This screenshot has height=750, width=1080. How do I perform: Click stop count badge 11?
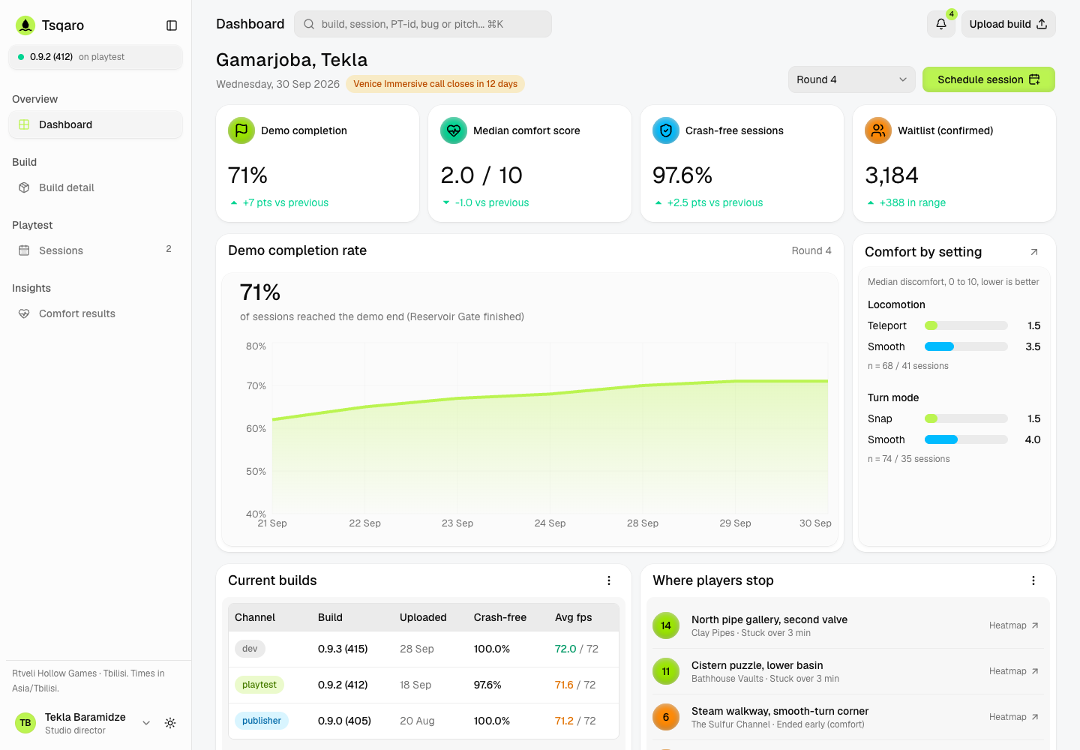click(666, 671)
